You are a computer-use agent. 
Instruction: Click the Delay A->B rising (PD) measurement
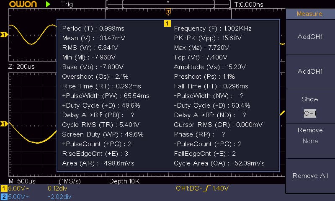[x=98, y=115]
